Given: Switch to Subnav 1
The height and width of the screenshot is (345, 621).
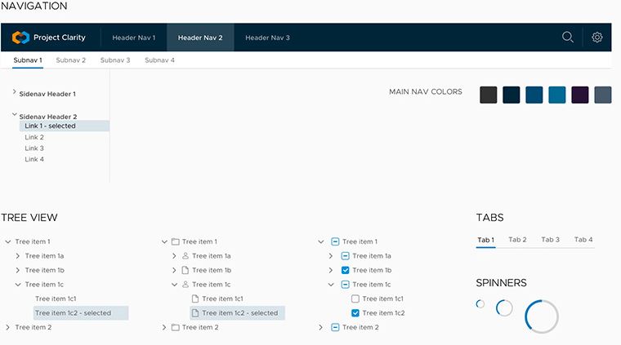Looking at the screenshot, I should [x=28, y=60].
